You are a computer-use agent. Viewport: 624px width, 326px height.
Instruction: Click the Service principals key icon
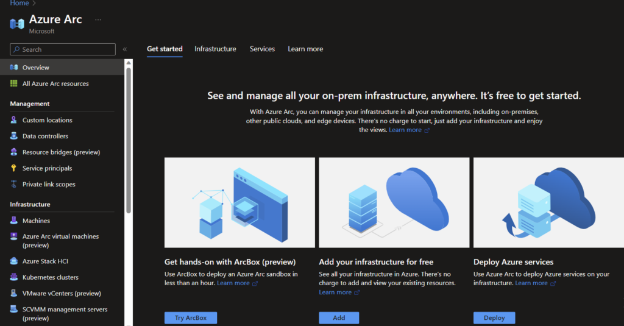(x=13, y=168)
